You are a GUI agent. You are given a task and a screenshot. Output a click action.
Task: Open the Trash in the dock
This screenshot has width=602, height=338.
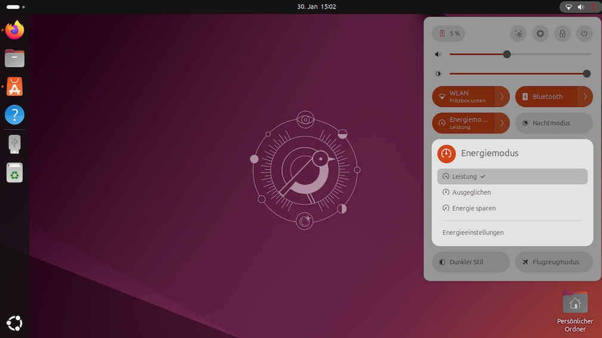coord(15,173)
